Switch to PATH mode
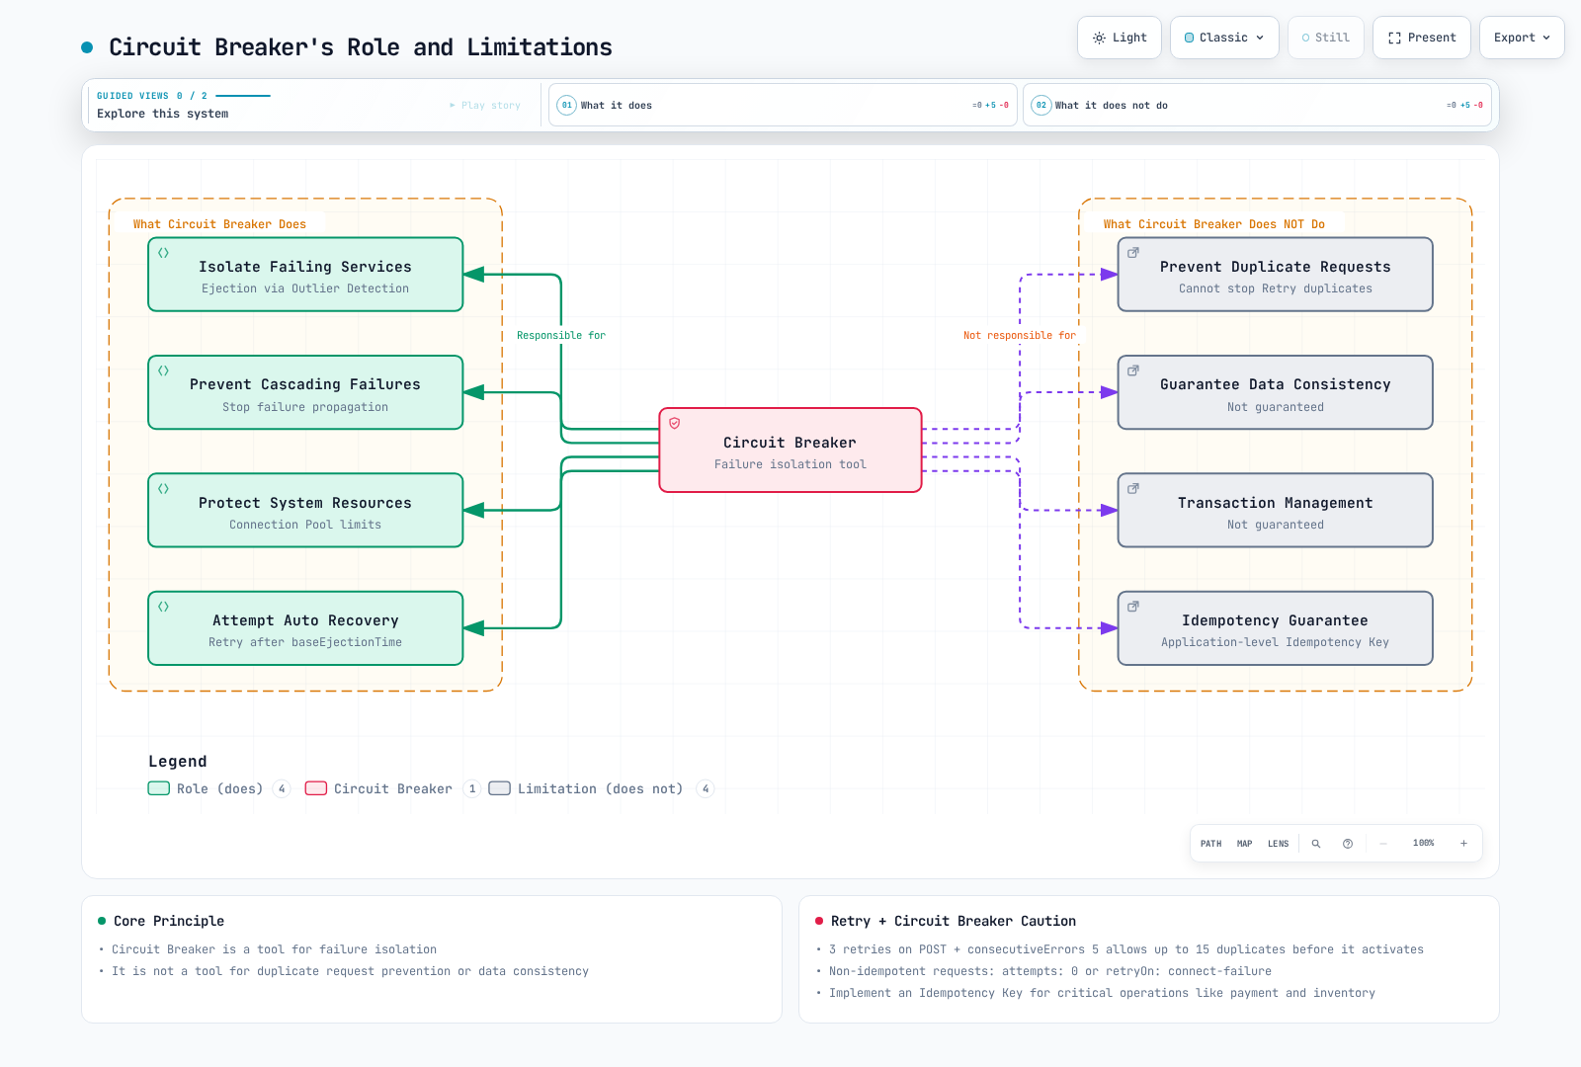 coord(1211,844)
